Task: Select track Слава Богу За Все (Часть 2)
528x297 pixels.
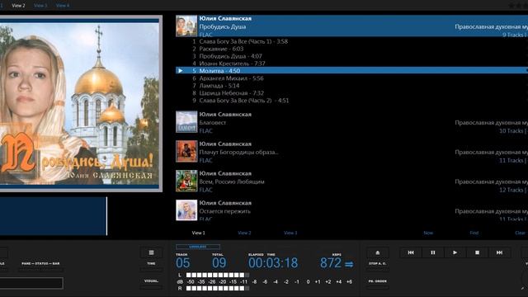Action: (351, 101)
